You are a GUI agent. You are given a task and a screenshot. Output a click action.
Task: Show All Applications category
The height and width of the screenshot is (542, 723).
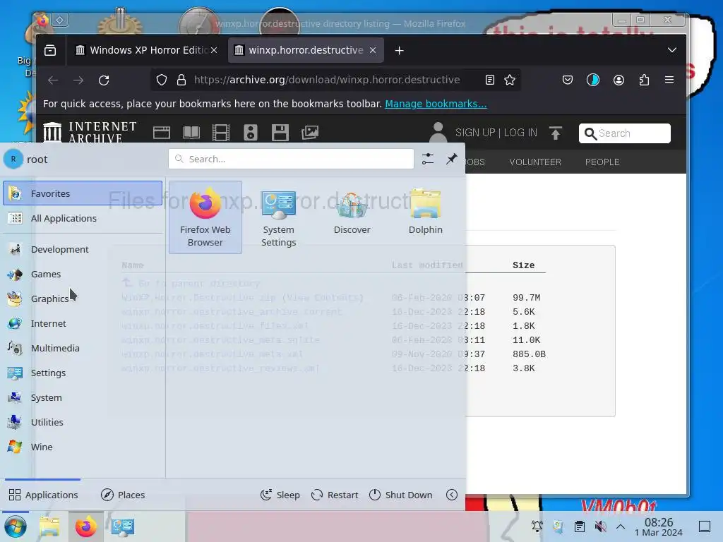83,218
